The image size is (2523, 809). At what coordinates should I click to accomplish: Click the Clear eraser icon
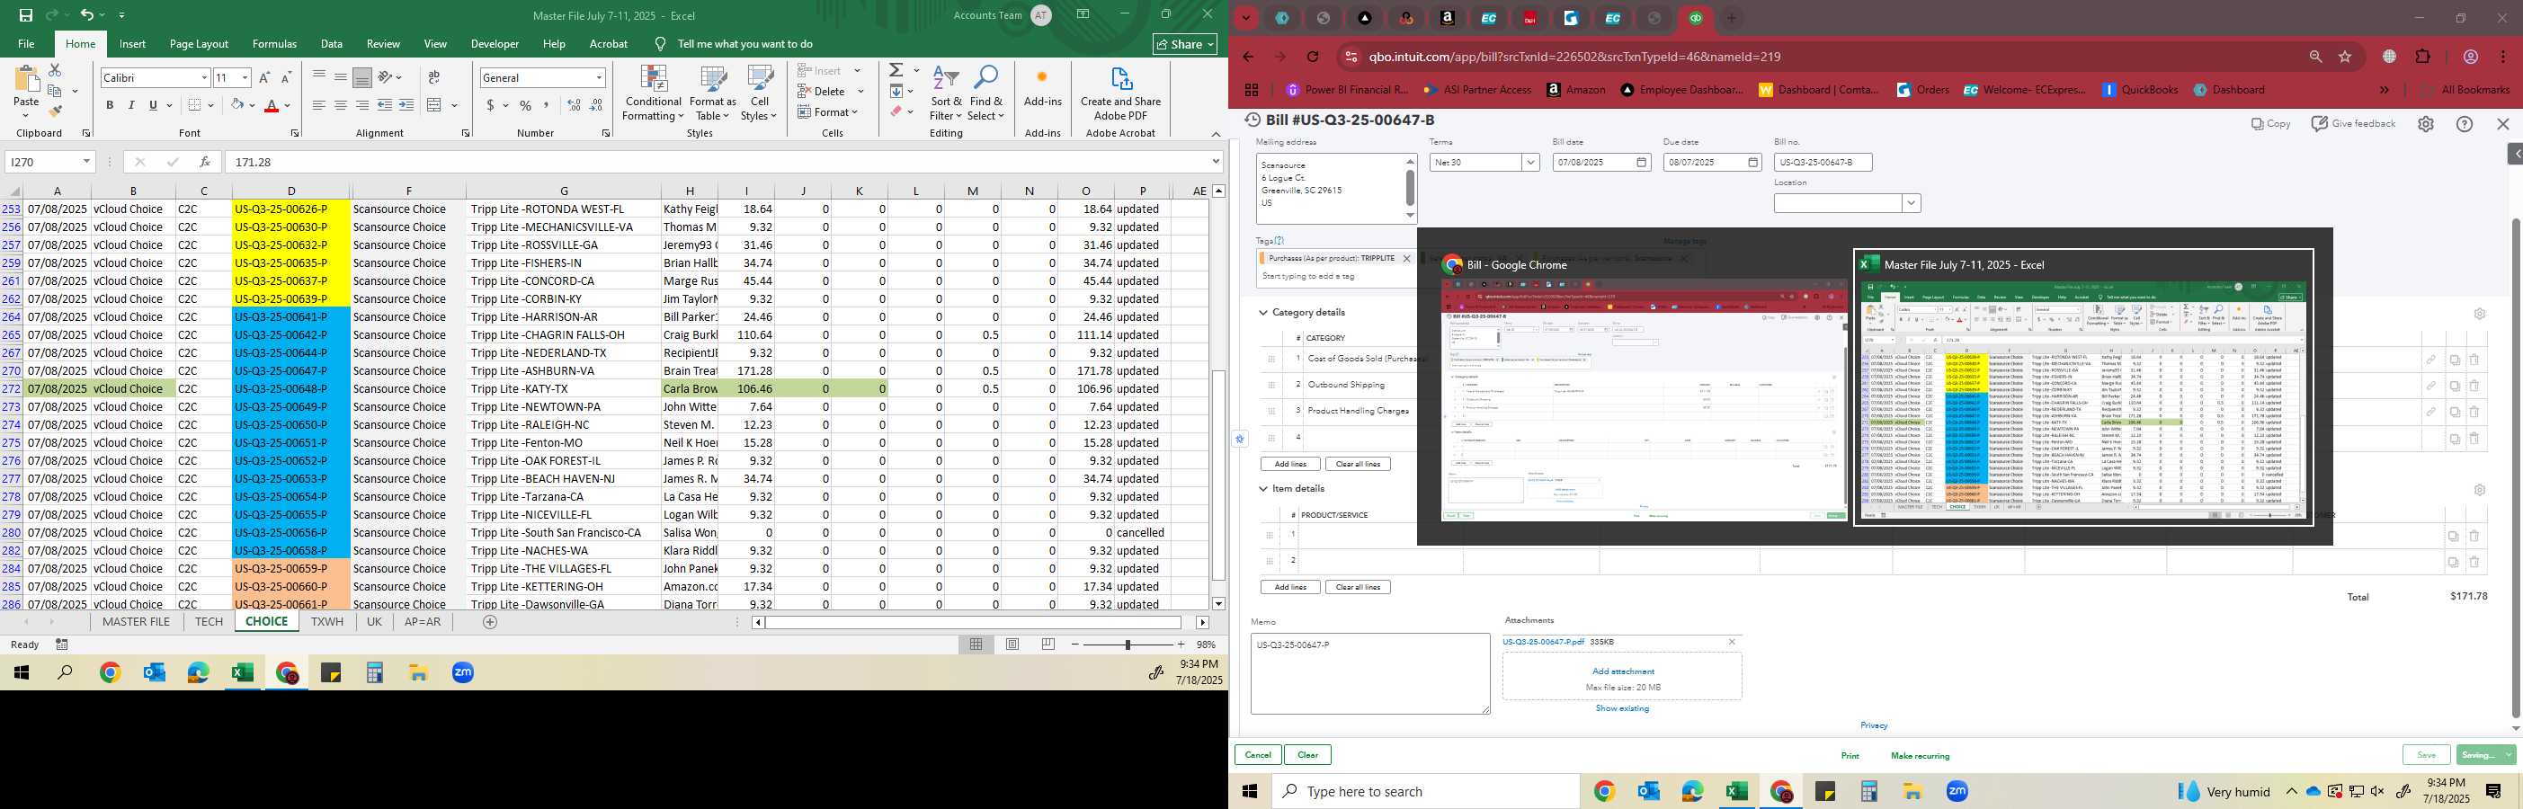(896, 111)
